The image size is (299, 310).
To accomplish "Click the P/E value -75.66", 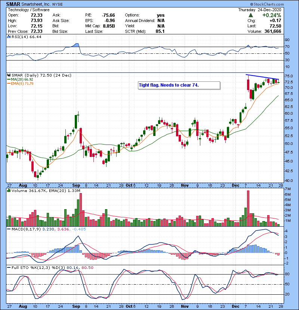I will click(108, 15).
